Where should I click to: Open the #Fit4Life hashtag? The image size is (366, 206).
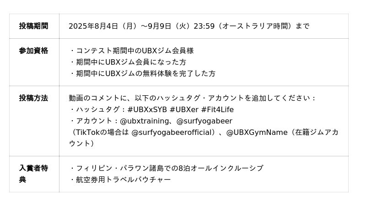point(217,110)
